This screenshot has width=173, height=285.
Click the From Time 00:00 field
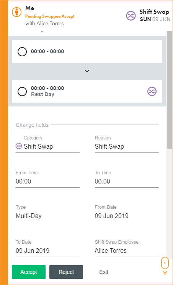[x=47, y=182]
